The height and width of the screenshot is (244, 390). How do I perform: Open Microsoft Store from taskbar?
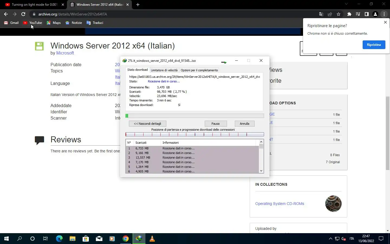pos(86,239)
